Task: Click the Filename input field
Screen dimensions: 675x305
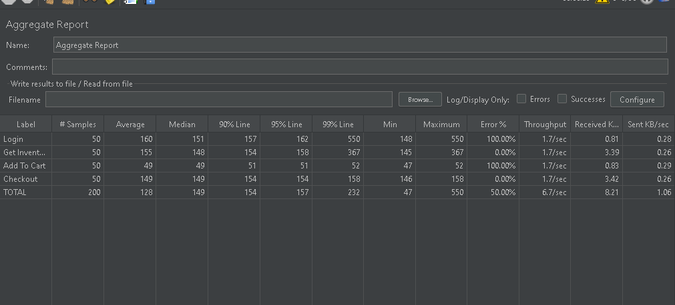Action: [x=219, y=99]
